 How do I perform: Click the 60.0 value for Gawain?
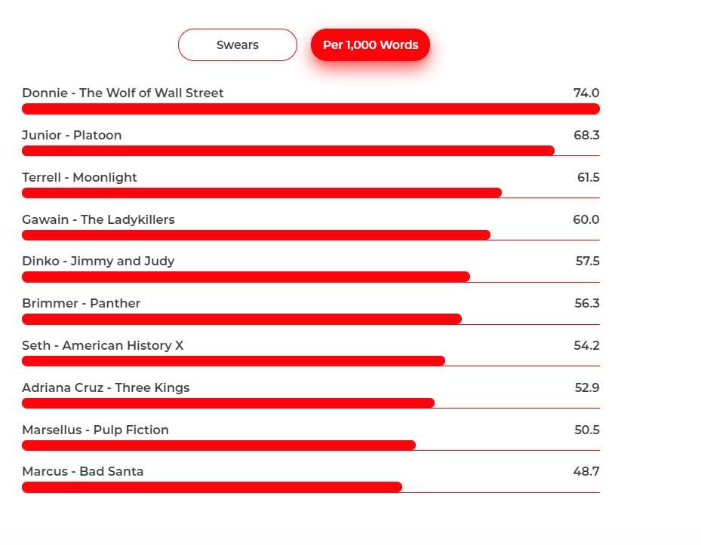pos(586,220)
